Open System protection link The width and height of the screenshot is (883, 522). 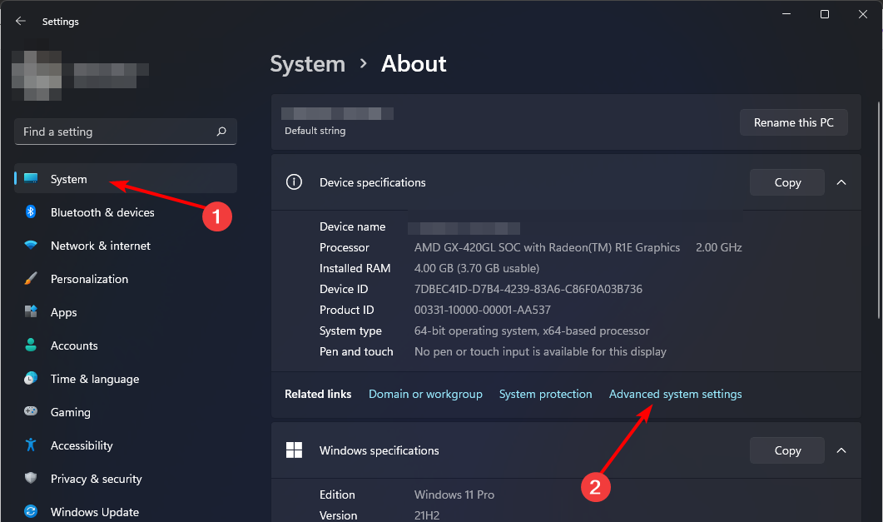[x=545, y=394]
